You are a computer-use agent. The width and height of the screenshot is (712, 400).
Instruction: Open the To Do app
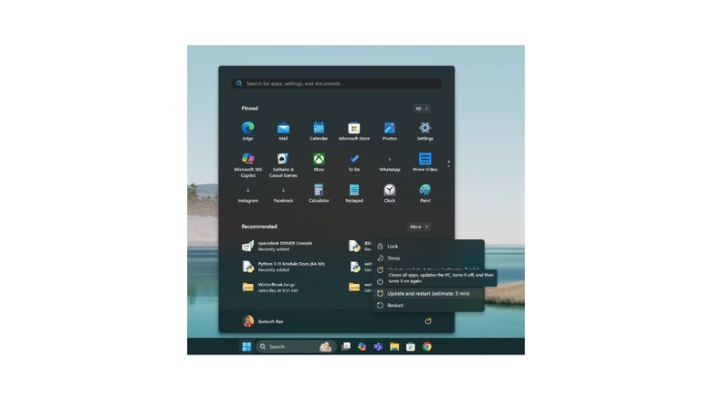coord(354,162)
